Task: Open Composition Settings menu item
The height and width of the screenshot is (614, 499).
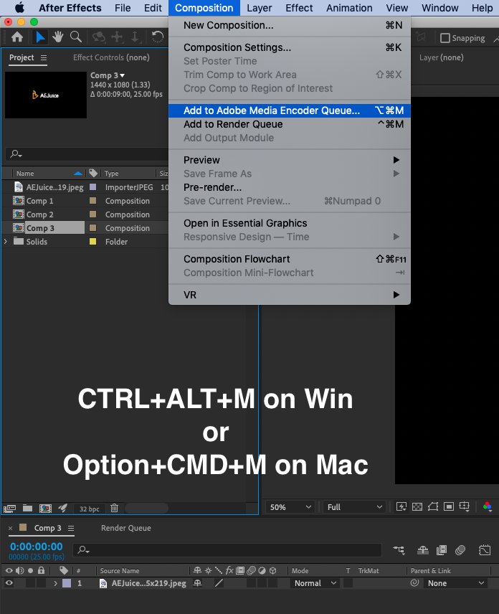Action: click(289, 47)
